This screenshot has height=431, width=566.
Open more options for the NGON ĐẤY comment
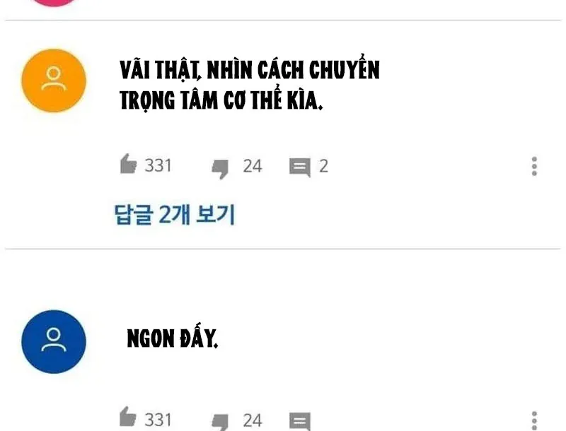(x=534, y=420)
